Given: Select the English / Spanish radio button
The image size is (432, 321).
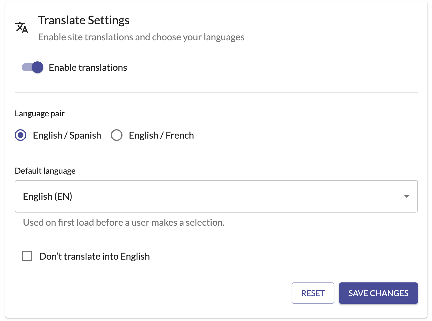Looking at the screenshot, I should click(21, 135).
